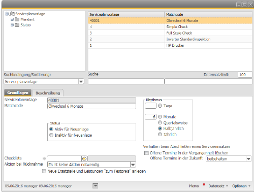Select the Full Scale Check row
The image size is (255, 192).
(x=170, y=33)
